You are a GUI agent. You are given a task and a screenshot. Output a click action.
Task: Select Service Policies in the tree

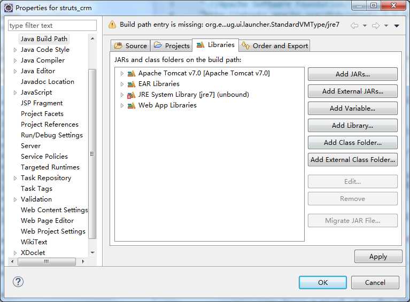44,157
